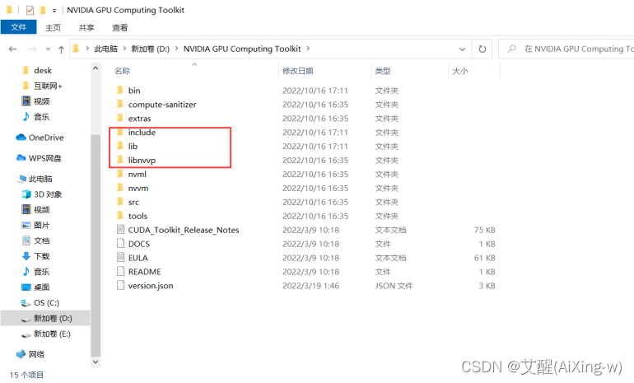Click the nvvm folder icon
The image size is (634, 383).
[x=120, y=188]
